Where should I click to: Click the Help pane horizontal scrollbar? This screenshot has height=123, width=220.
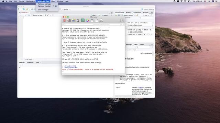click(x=125, y=96)
